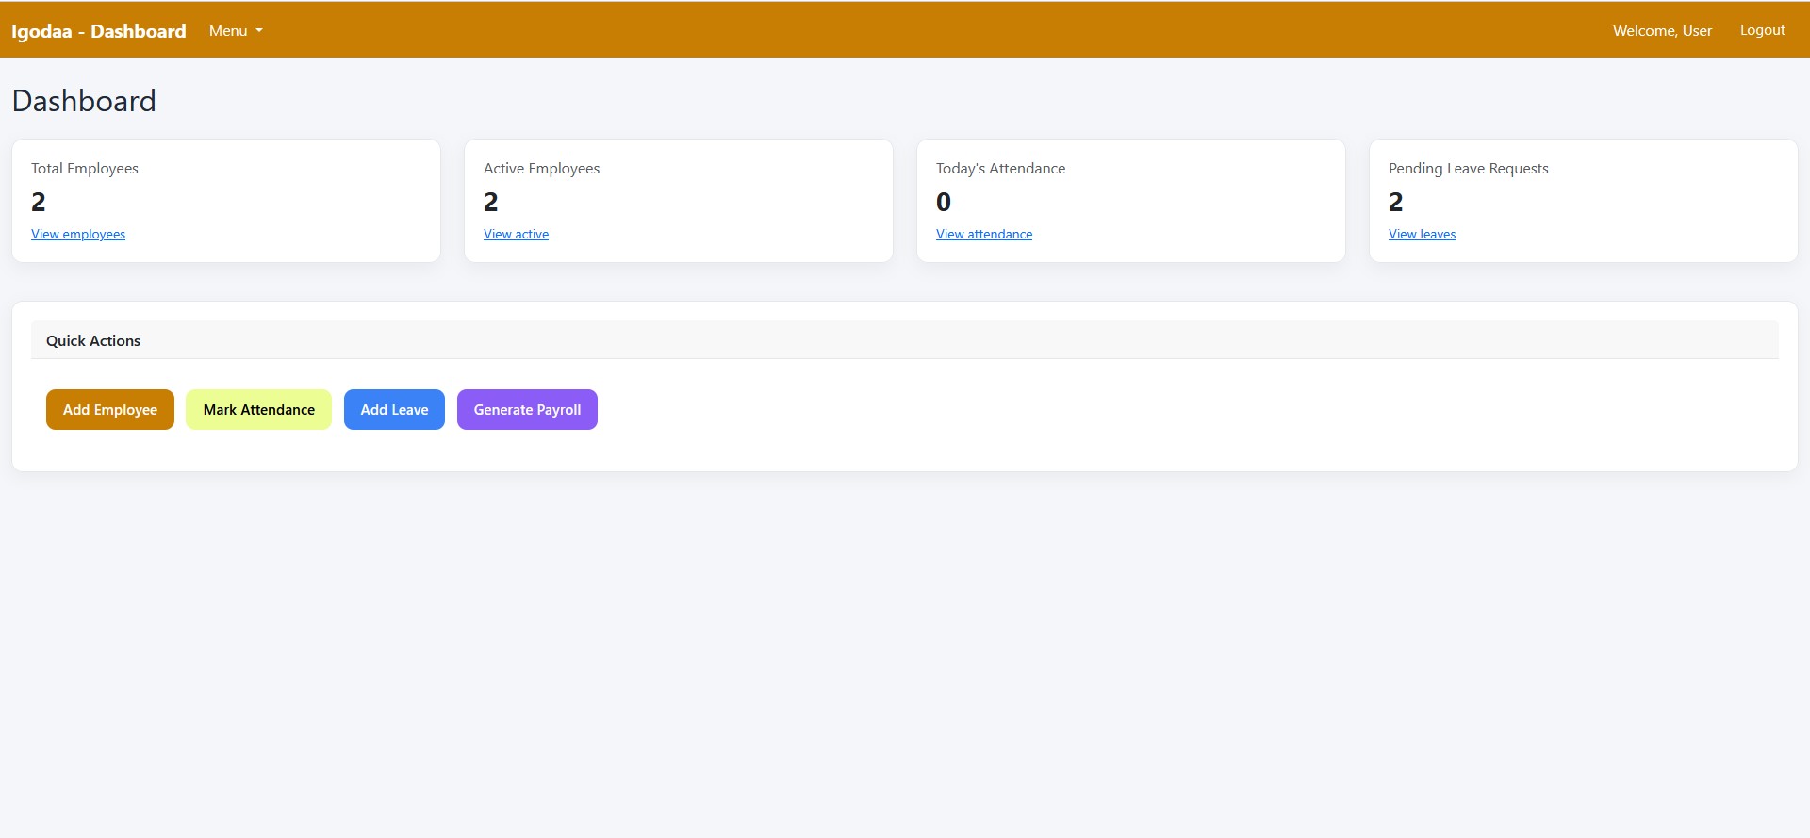The height and width of the screenshot is (838, 1810).
Task: Open the View employees link
Action: pyautogui.click(x=78, y=234)
